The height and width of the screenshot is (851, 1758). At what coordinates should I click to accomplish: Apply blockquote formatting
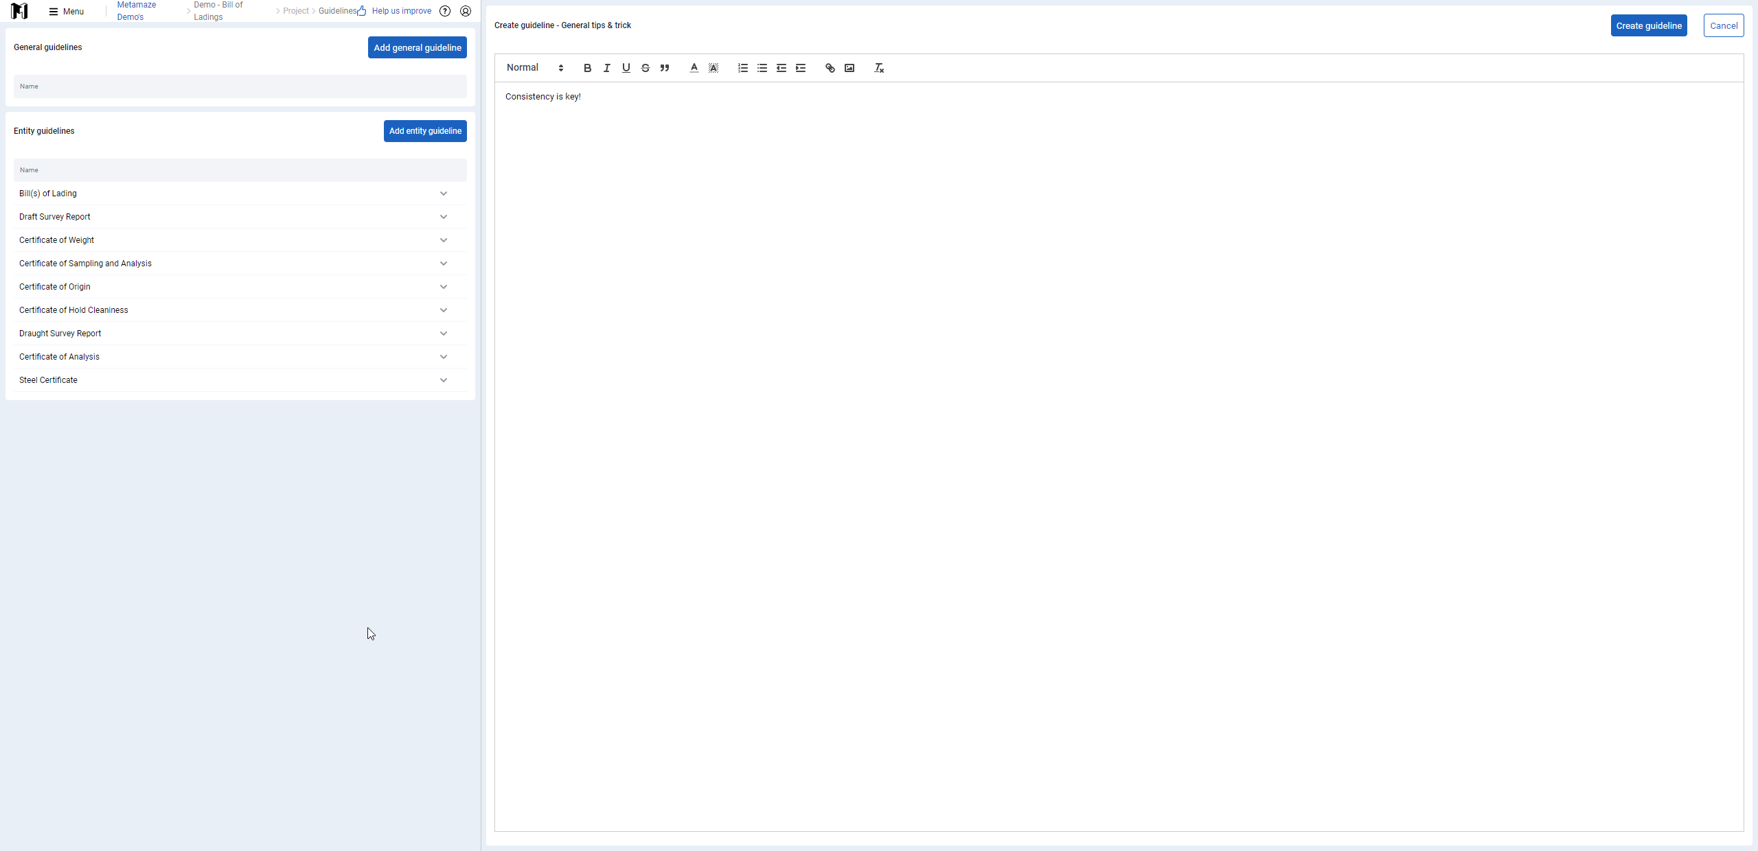click(664, 68)
